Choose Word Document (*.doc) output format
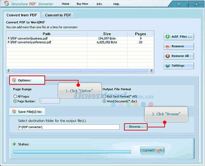Viewport: 205px width, 166px height. (105, 101)
